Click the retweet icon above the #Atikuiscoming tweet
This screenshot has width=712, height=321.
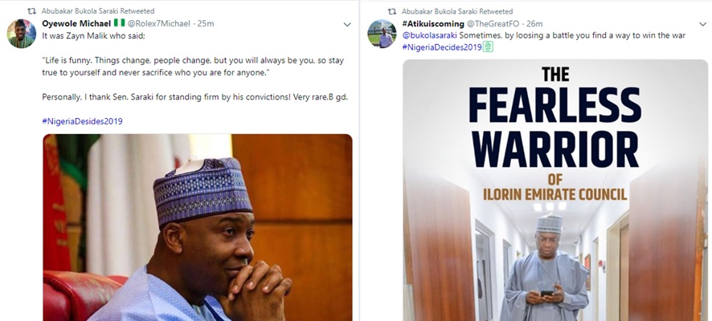coord(391,12)
